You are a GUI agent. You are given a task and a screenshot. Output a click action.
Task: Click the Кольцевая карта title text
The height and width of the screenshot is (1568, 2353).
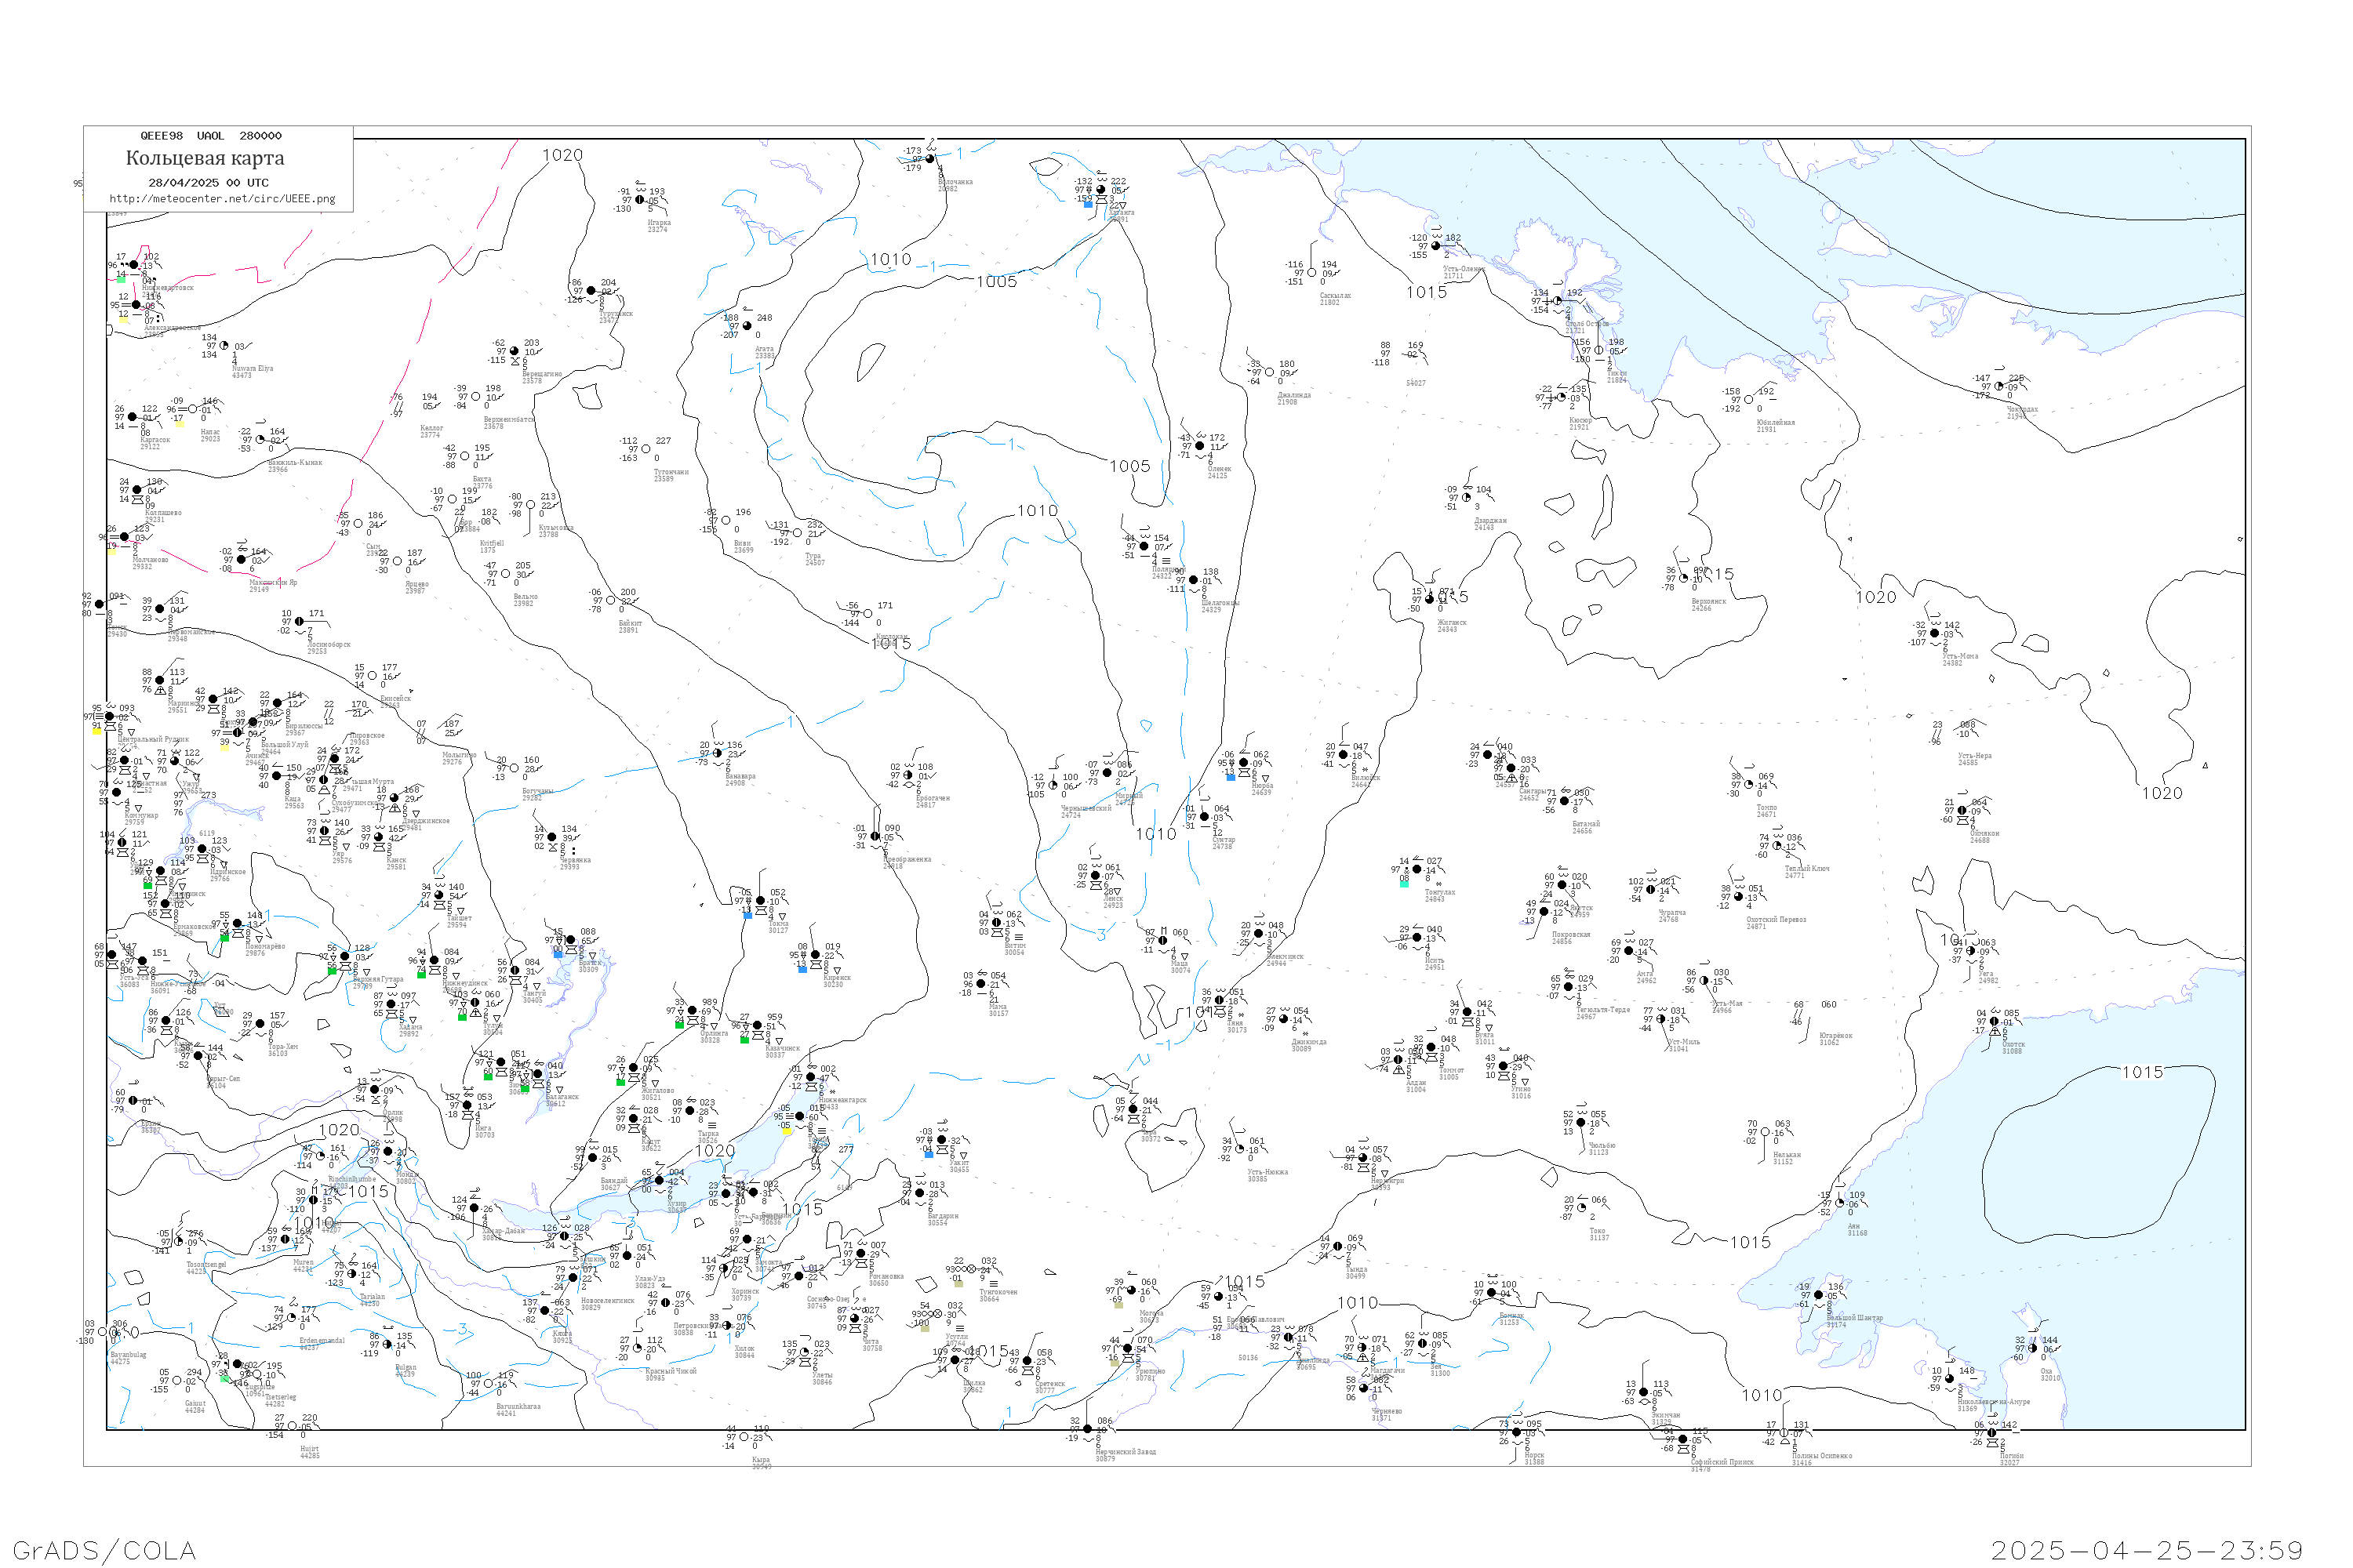(x=205, y=158)
